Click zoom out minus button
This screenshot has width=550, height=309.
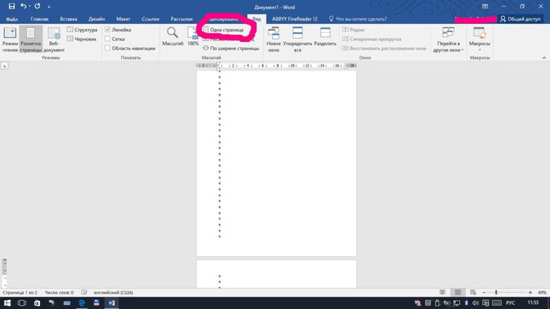(x=484, y=293)
